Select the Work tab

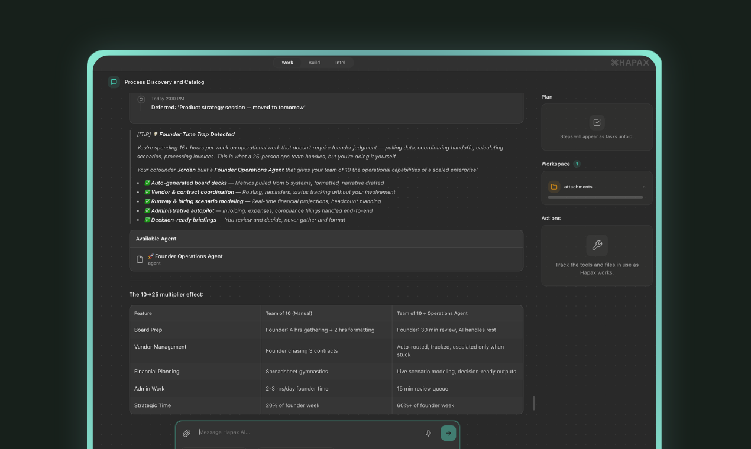(287, 62)
